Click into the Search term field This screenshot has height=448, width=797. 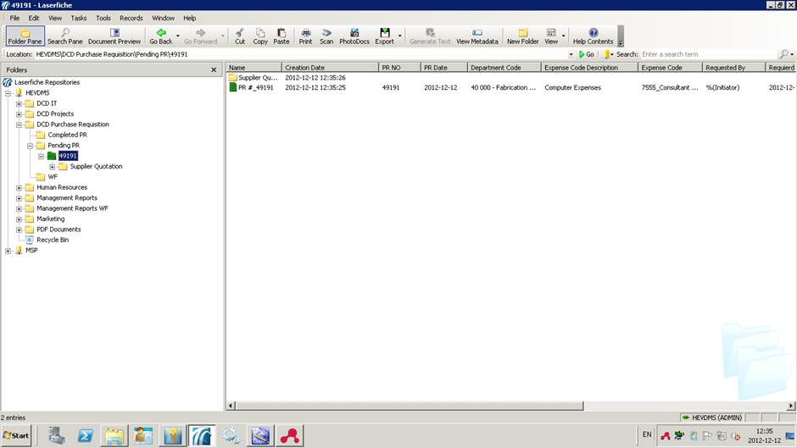pyautogui.click(x=709, y=54)
